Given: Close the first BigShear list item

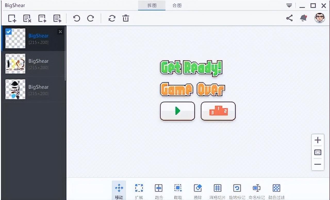Looking at the screenshot, I should point(60,32).
